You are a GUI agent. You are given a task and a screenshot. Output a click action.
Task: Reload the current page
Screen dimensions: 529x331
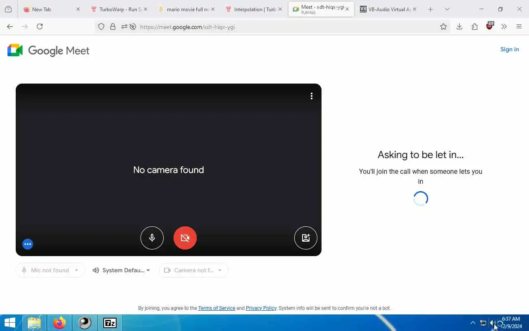(x=40, y=26)
